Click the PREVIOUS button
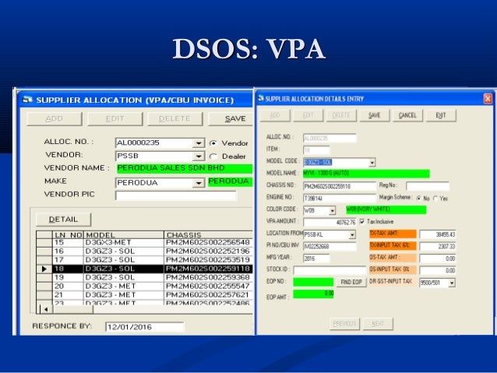The image size is (497, 373). 344,324
